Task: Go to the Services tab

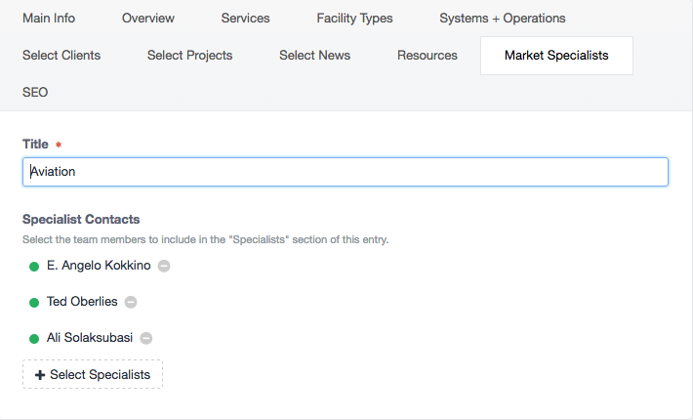Action: pyautogui.click(x=245, y=19)
